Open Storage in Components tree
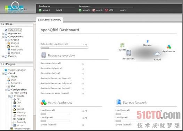The image size is (183, 131). pyautogui.click(x=15, y=53)
